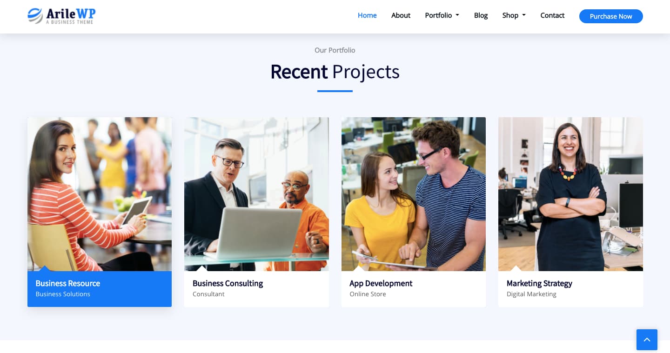Open the Business Consulting project link
Image resolution: width=670 pixels, height=353 pixels.
(x=228, y=283)
